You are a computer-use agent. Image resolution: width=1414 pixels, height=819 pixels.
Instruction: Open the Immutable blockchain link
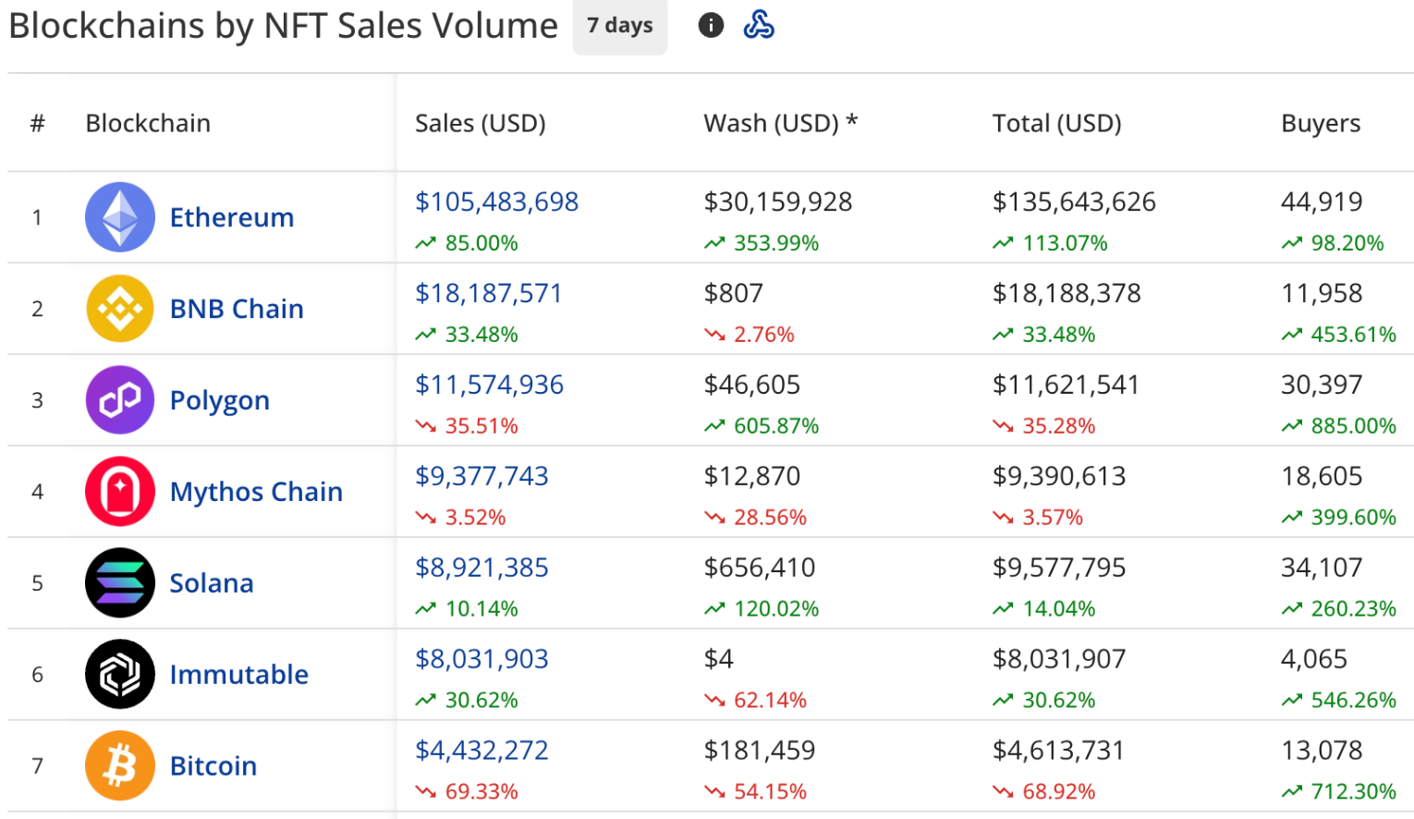click(239, 675)
